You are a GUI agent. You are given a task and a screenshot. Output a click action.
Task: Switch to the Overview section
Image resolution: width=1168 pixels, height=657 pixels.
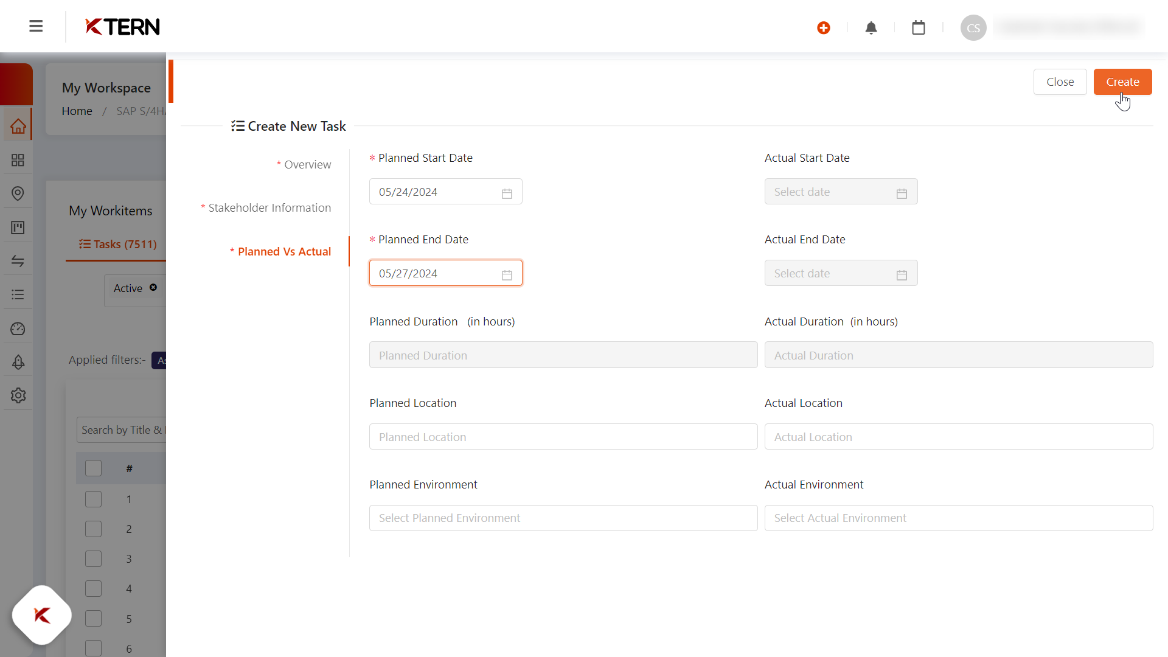[x=307, y=165]
